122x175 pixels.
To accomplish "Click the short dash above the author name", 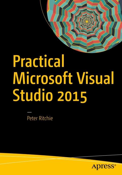I will coord(29,112).
